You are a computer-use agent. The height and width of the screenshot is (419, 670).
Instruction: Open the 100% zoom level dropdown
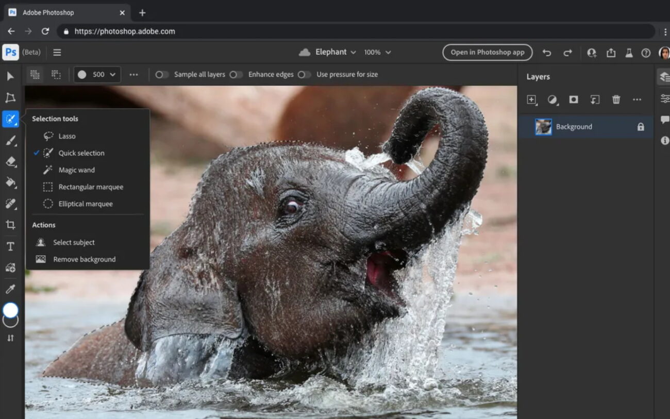click(377, 52)
